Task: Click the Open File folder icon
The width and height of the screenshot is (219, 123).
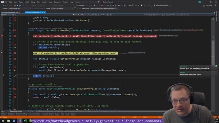Action: click(15, 5)
